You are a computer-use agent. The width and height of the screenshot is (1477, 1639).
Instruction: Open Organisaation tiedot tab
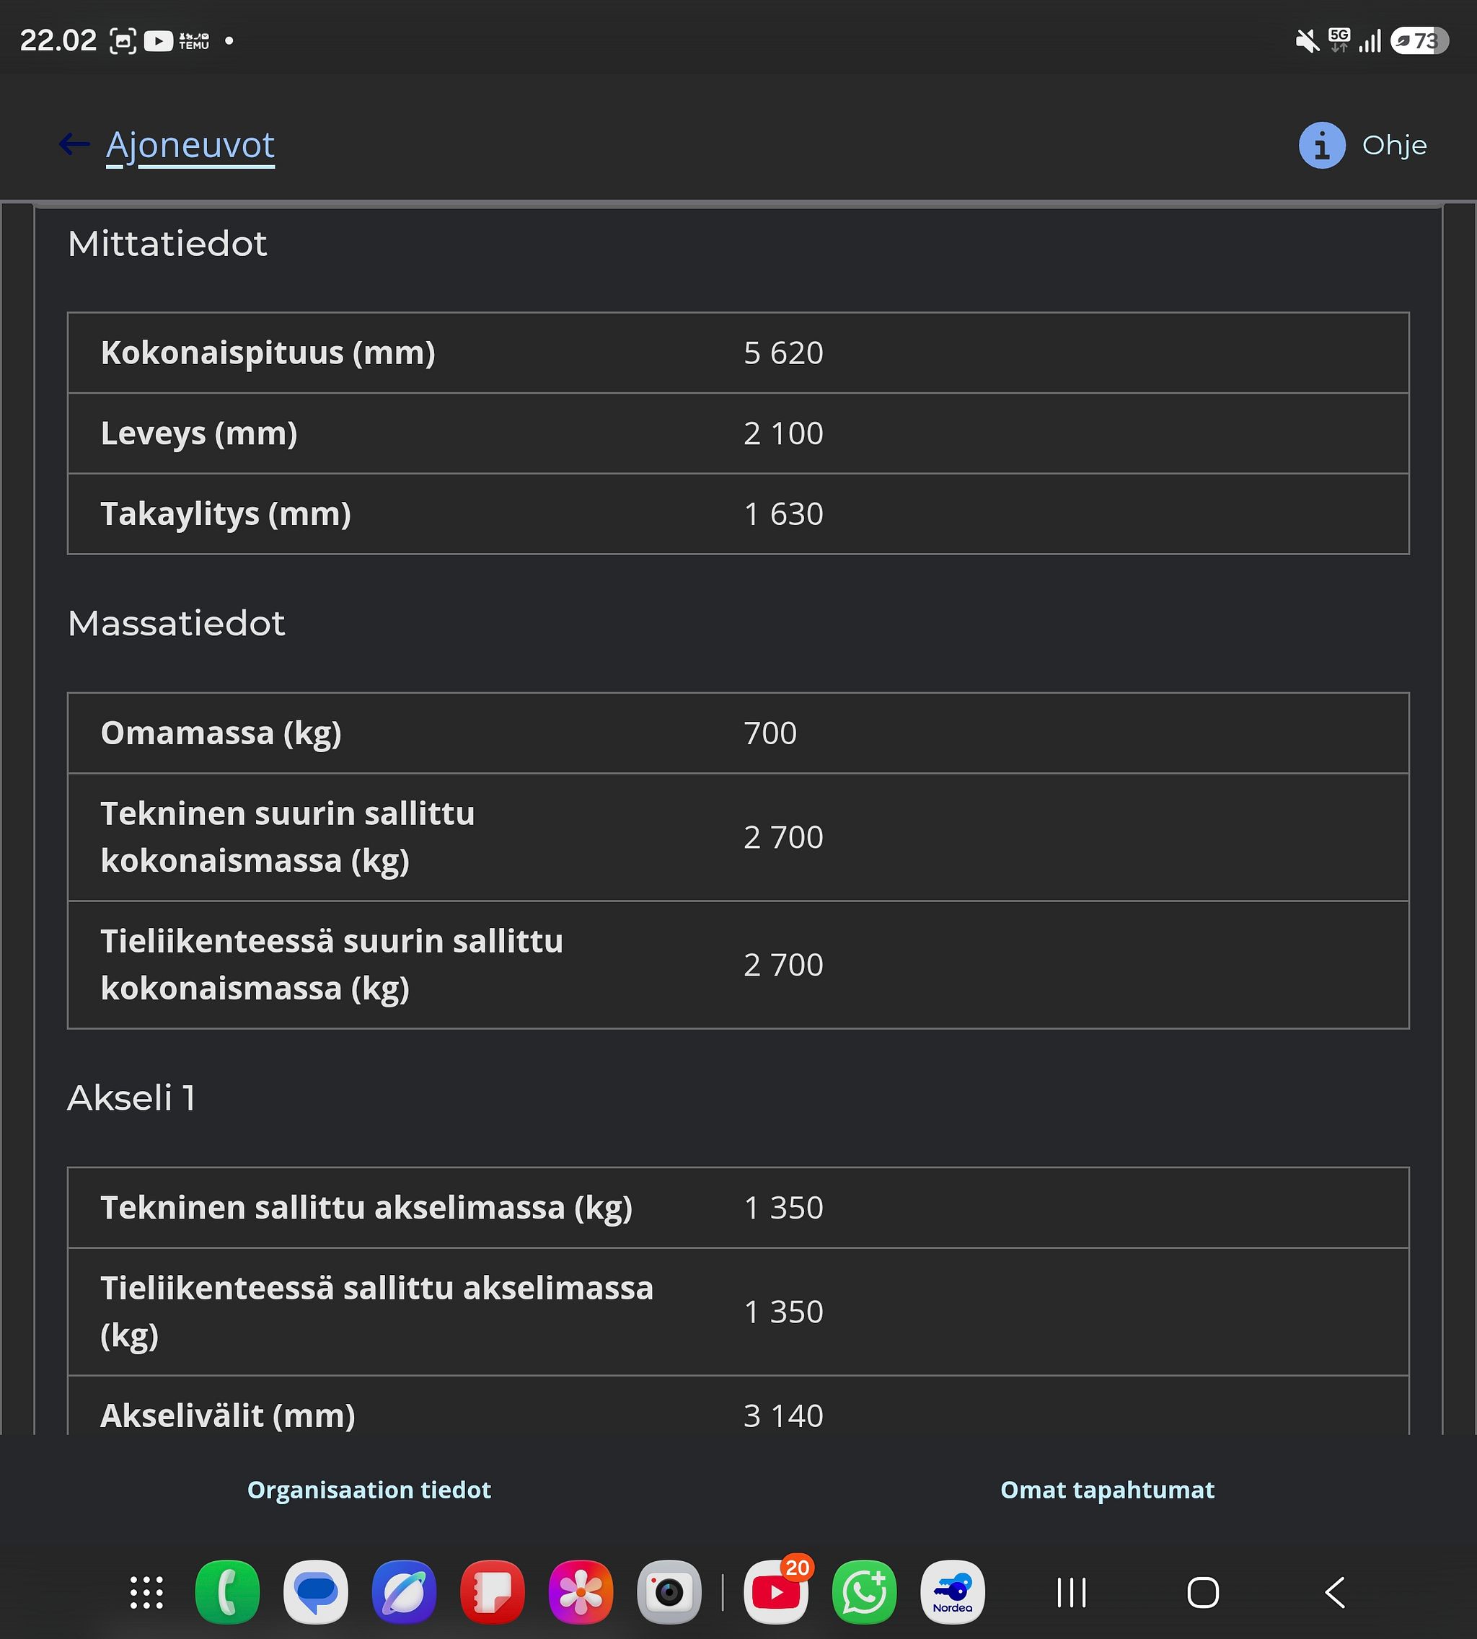pos(369,1490)
